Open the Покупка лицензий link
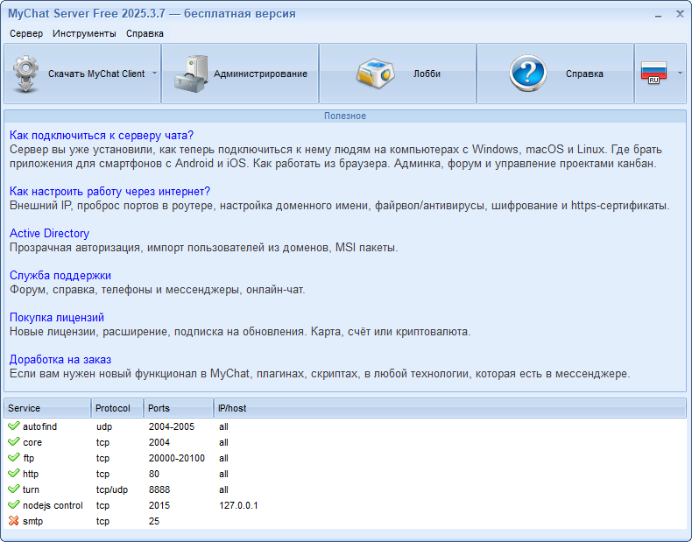This screenshot has width=692, height=542. click(x=57, y=317)
